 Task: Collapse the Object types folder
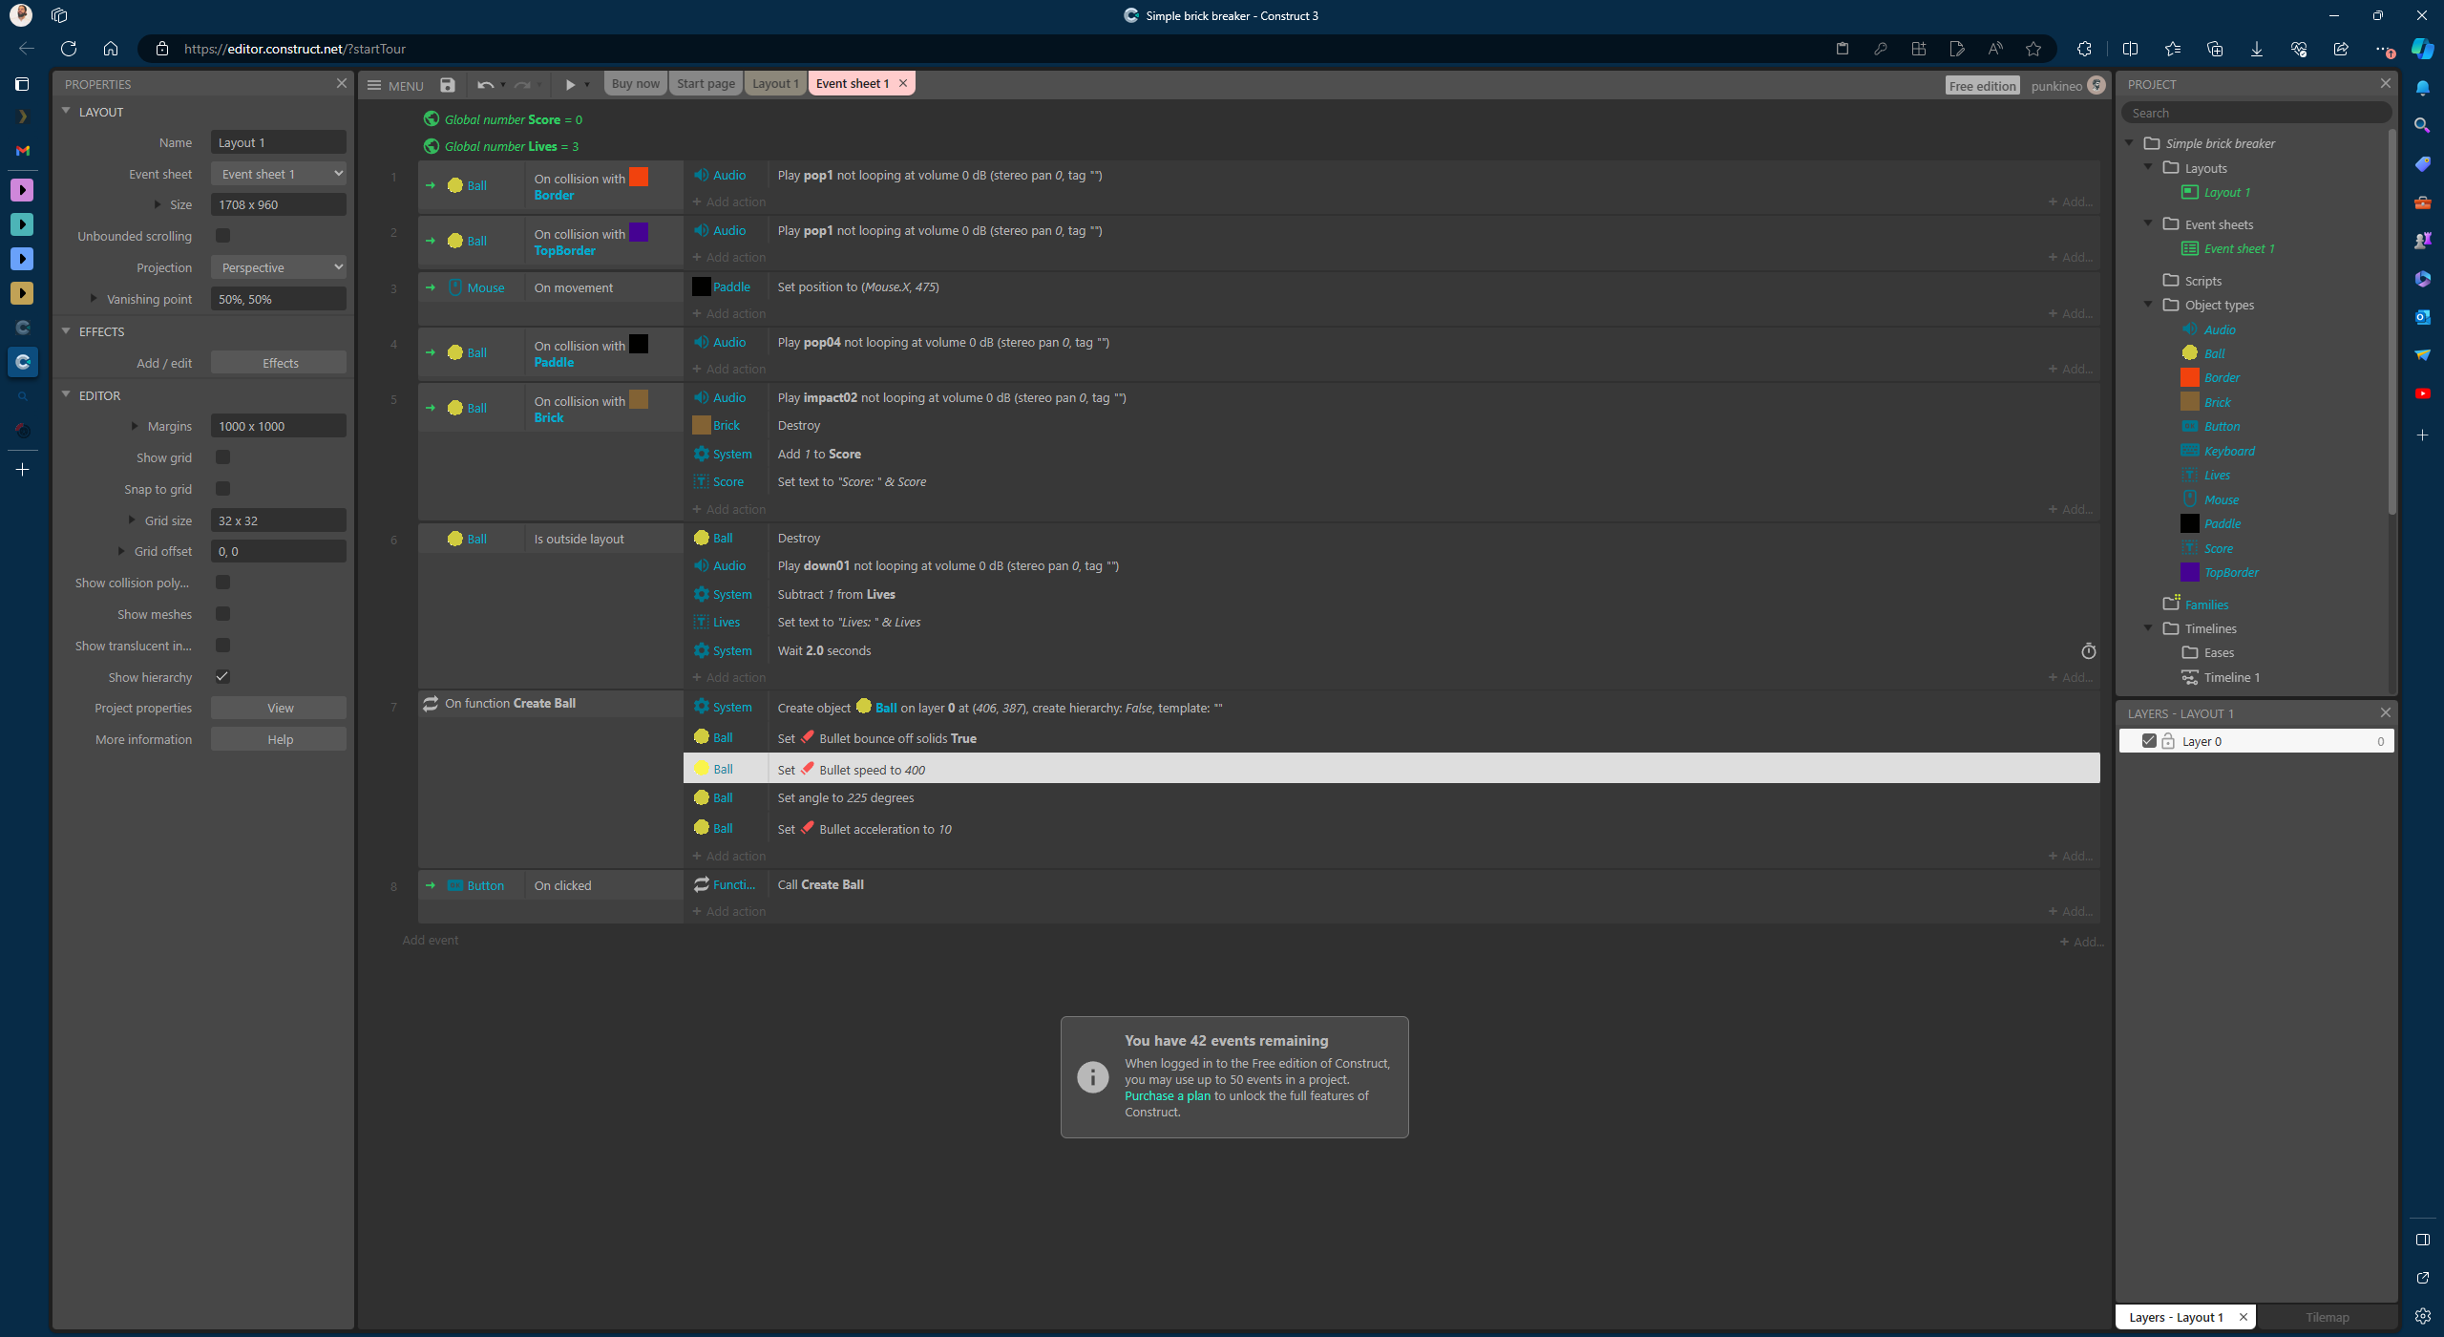(2149, 305)
